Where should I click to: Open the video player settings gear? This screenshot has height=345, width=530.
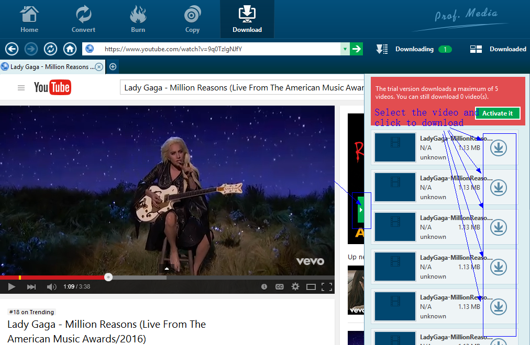click(295, 286)
